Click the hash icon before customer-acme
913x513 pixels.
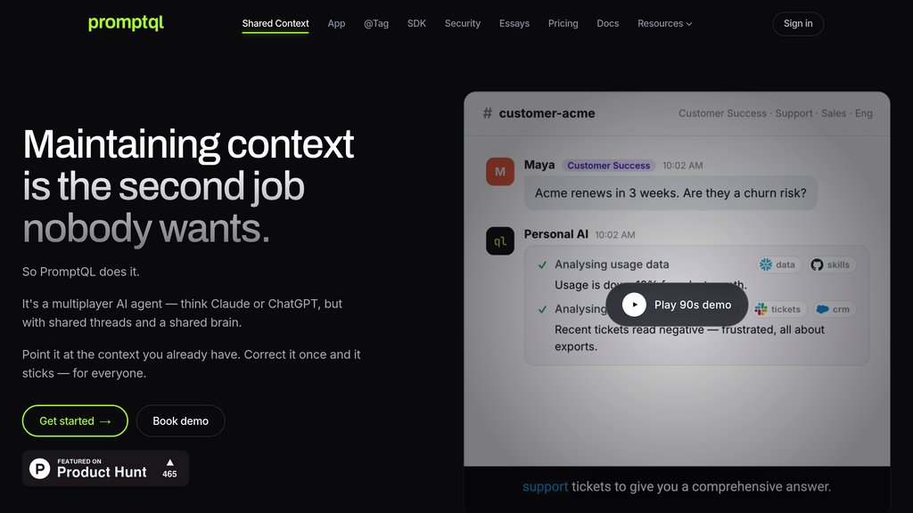pos(488,113)
